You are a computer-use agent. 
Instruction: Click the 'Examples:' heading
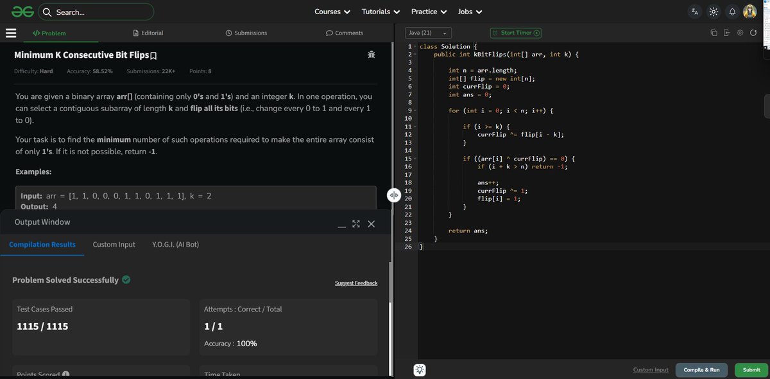33,172
